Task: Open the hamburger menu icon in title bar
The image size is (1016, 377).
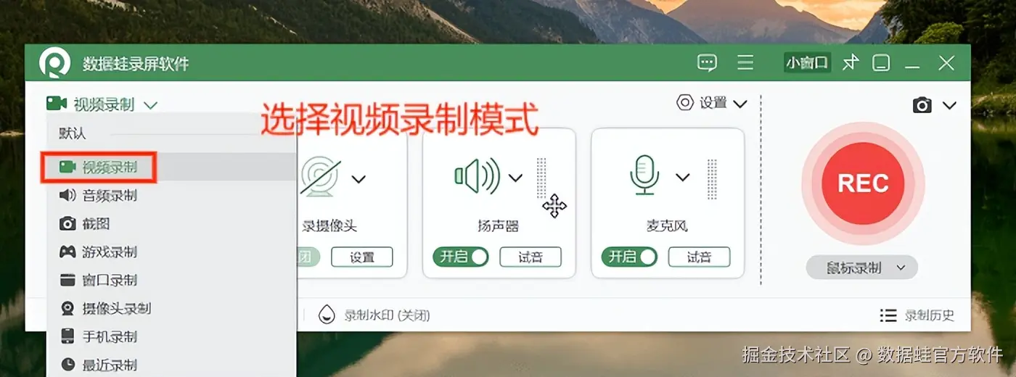Action: click(x=745, y=62)
